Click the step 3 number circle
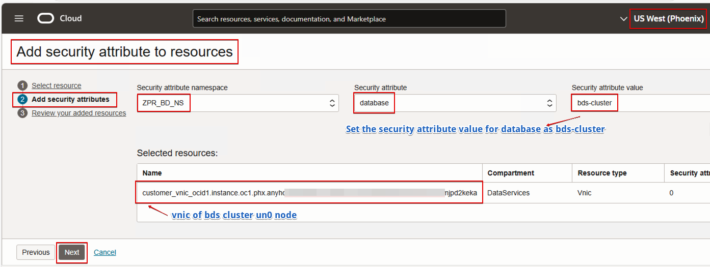The width and height of the screenshot is (710, 267). tap(22, 113)
